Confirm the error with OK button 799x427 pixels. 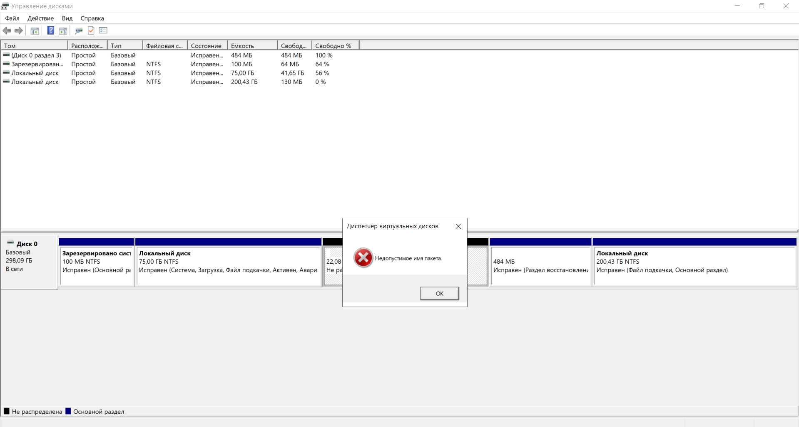[439, 293]
